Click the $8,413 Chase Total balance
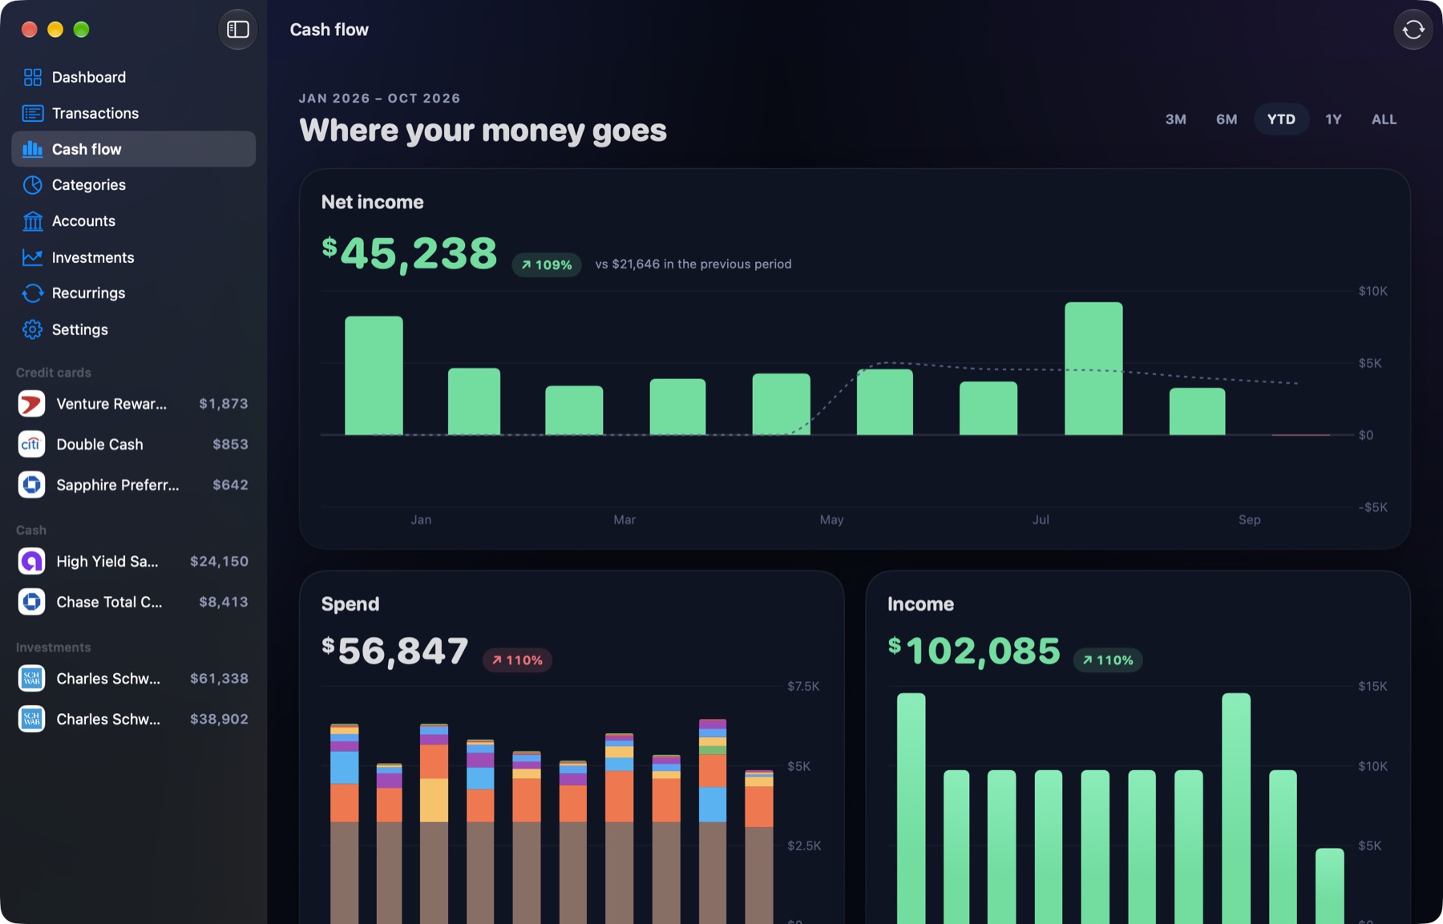This screenshot has height=924, width=1443. [224, 602]
